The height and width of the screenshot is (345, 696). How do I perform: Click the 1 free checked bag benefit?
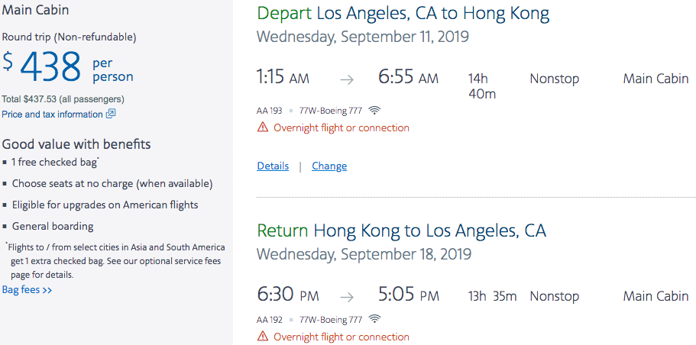click(x=54, y=163)
